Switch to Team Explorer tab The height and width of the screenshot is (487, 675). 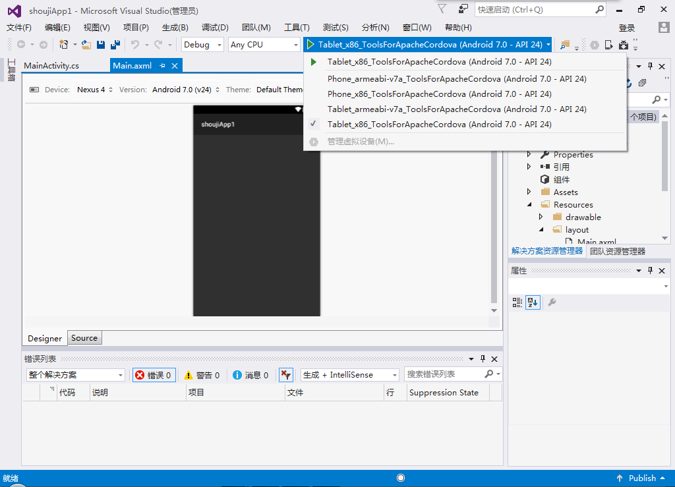coord(617,251)
